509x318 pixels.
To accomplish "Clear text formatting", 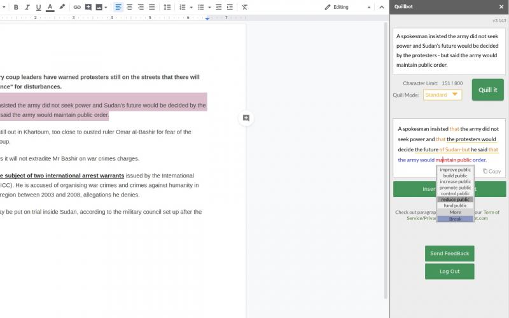I will (244, 7).
